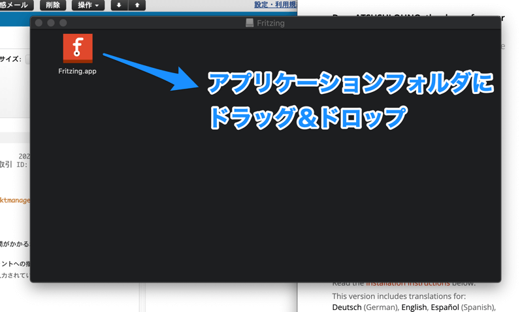Click the up arrow button in mail toolbar
The height and width of the screenshot is (312, 522).
pyautogui.click(x=137, y=5)
